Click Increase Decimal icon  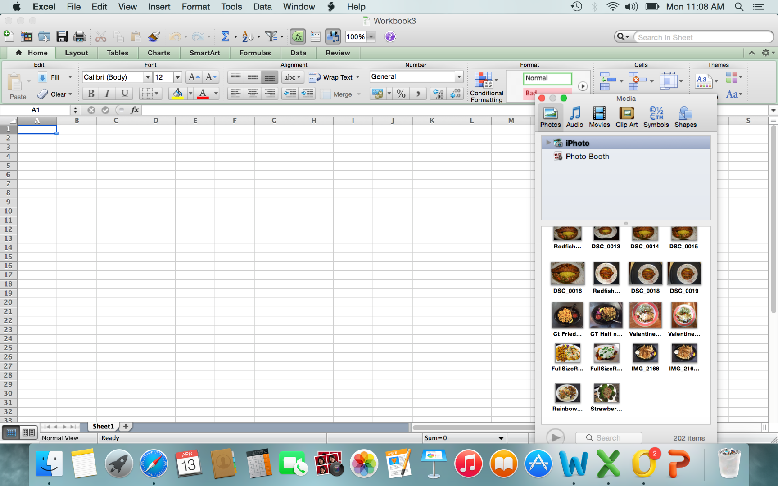[x=438, y=94]
